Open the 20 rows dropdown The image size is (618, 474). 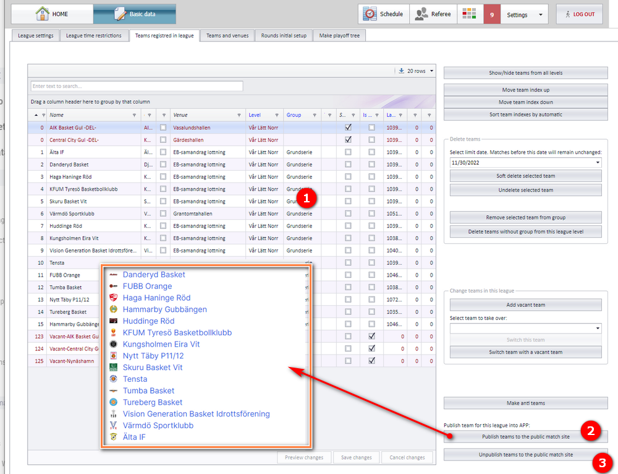click(x=431, y=71)
